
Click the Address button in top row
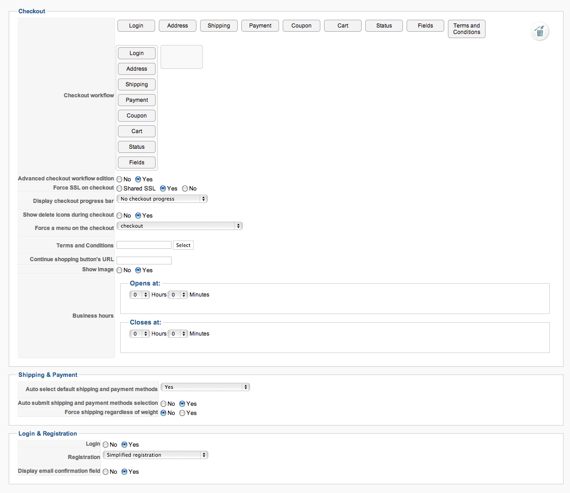point(178,26)
